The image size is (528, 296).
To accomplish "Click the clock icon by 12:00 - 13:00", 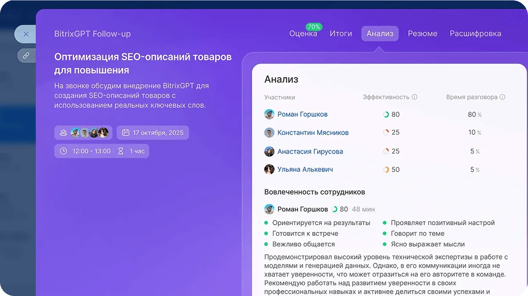I will click(x=63, y=151).
